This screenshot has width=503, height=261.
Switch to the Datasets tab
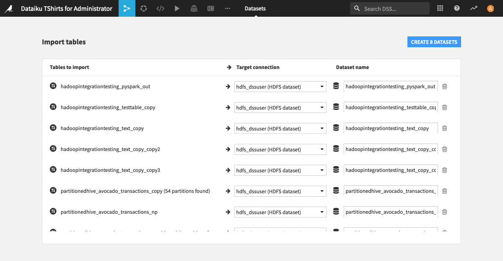(255, 8)
